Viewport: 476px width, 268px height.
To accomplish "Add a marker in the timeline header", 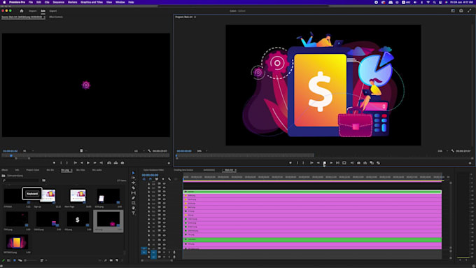I will 163,179.
